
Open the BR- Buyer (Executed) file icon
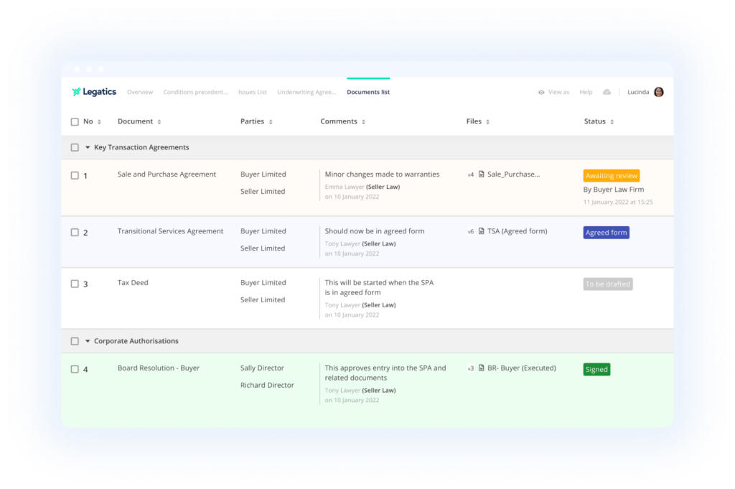tap(482, 368)
